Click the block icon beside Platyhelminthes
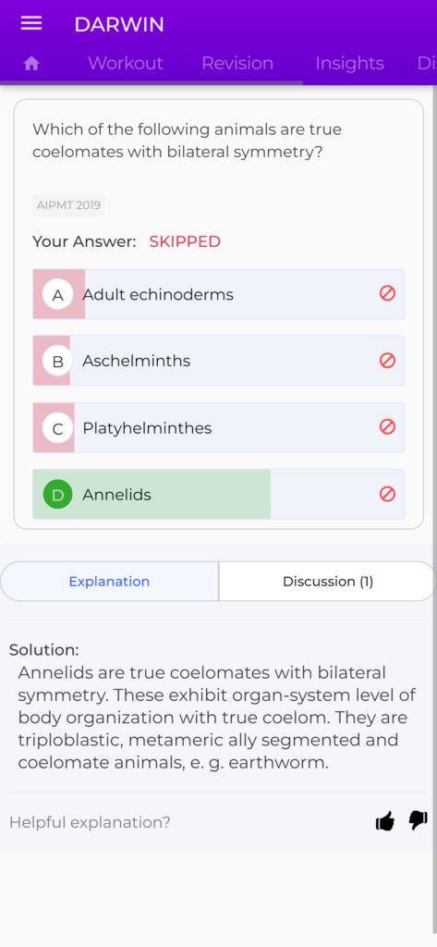 pos(387,427)
